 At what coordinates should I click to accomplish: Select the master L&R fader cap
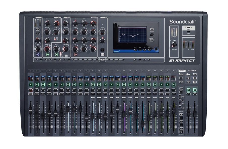tap(189, 113)
